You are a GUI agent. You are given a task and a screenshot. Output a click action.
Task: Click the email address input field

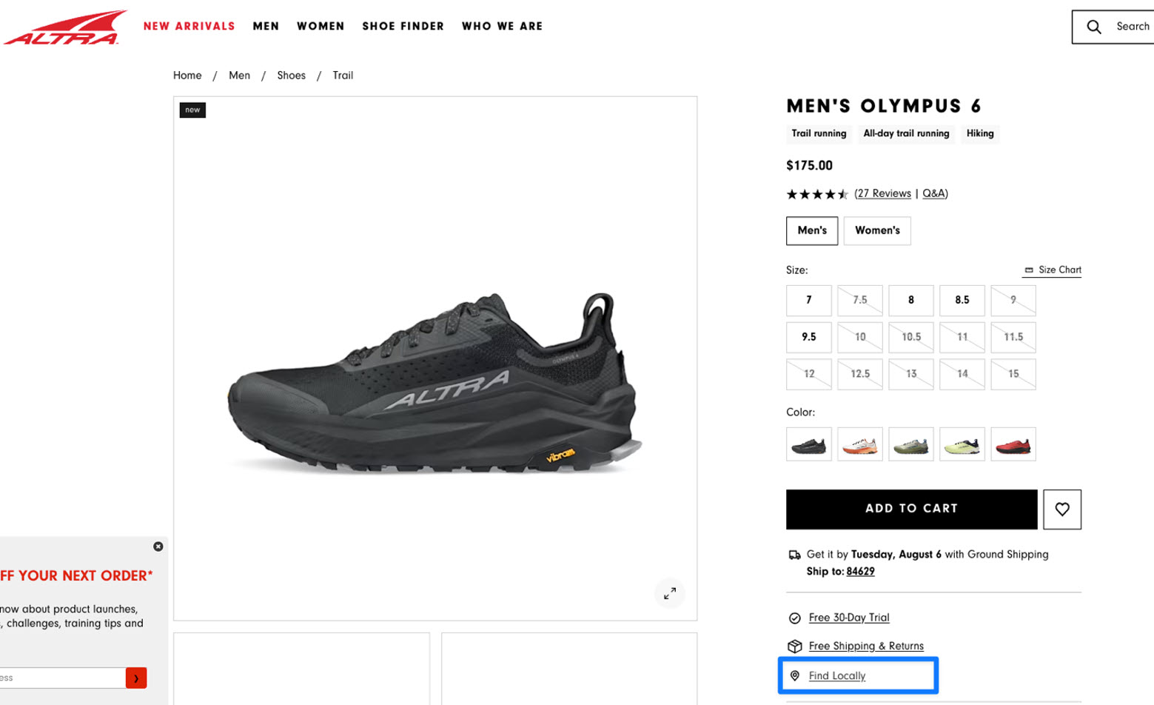point(62,678)
